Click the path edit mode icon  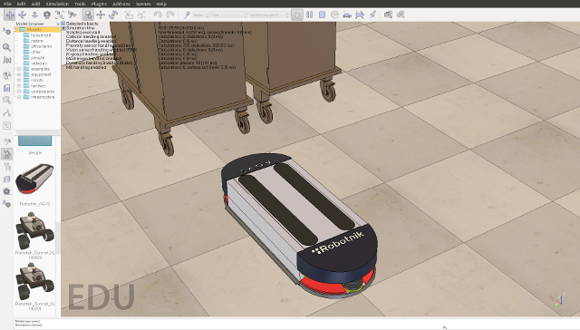(6, 112)
